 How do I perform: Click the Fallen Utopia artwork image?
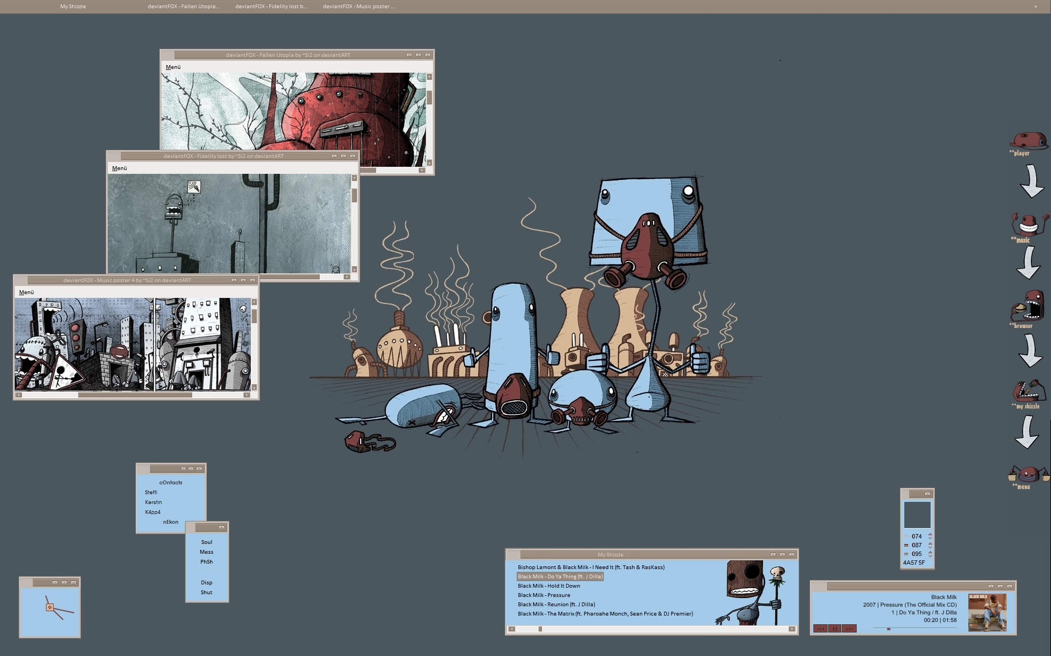click(293, 119)
